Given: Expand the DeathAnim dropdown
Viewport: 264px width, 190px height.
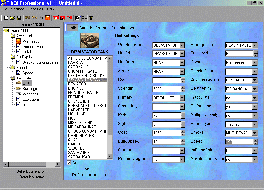Looking at the screenshot, I should click(255, 89).
